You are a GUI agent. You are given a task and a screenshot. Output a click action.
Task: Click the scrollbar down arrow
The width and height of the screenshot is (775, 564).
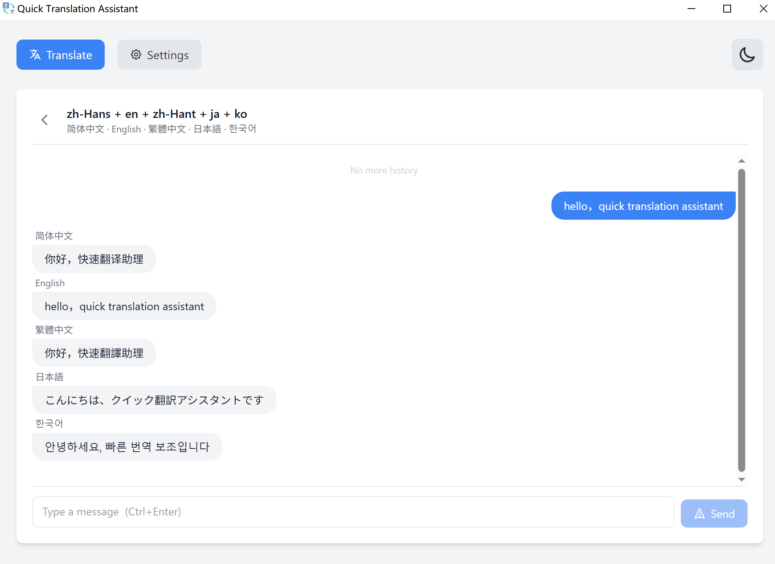[x=741, y=479]
